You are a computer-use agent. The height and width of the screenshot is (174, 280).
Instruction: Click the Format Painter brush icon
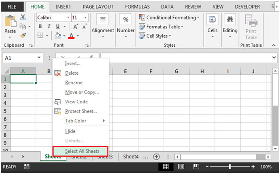coord(23,36)
